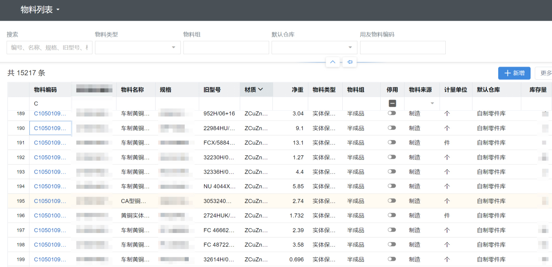Click 自制零件库 cell in row 192
Image resolution: width=552 pixels, height=267 pixels.
coord(491,157)
